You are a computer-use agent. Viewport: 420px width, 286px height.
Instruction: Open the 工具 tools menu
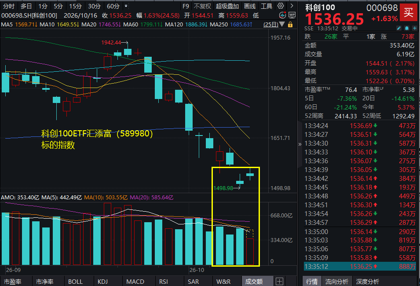[266, 6]
